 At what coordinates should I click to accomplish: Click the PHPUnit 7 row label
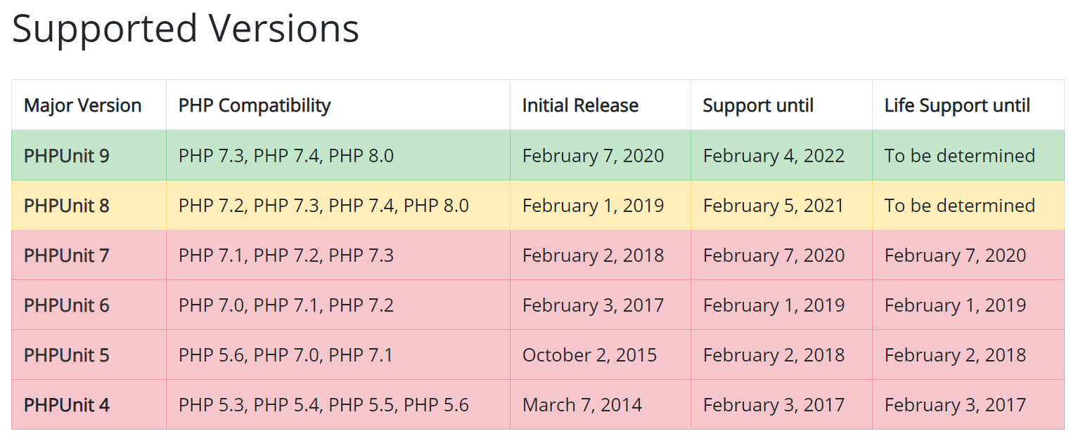(x=67, y=255)
